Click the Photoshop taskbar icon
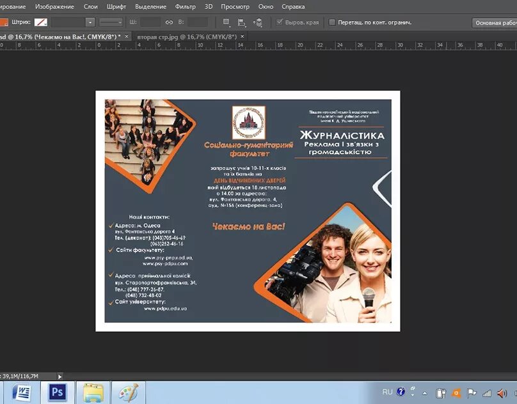 coord(58,392)
